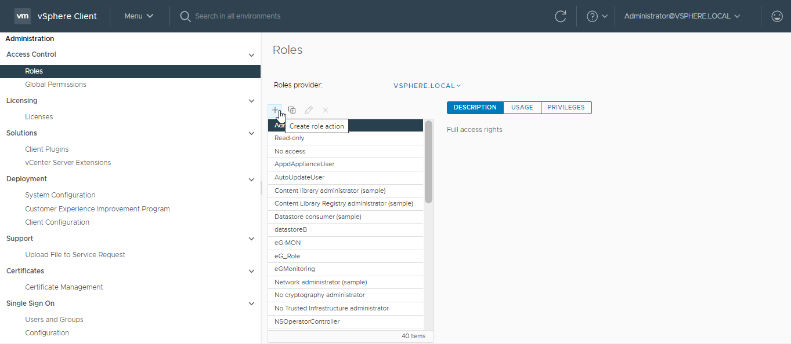Collapse the Solutions section
Viewport: 791px width, 344px height.
click(x=251, y=134)
